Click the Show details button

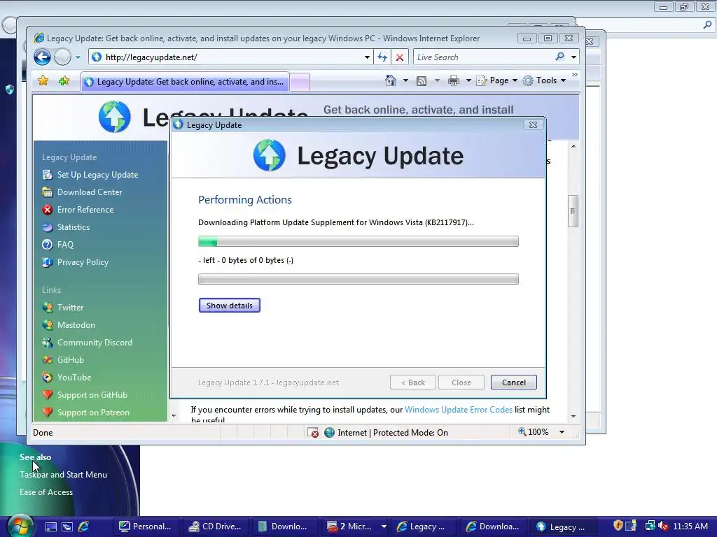pos(229,306)
